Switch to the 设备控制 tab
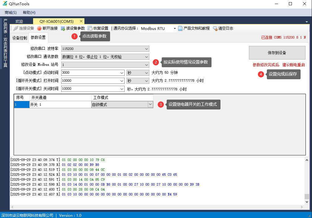 tap(20, 38)
